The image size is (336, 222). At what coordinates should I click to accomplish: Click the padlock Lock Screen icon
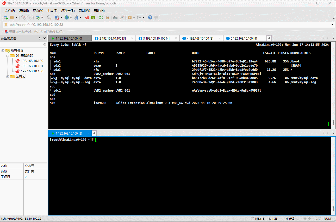[x=107, y=17]
